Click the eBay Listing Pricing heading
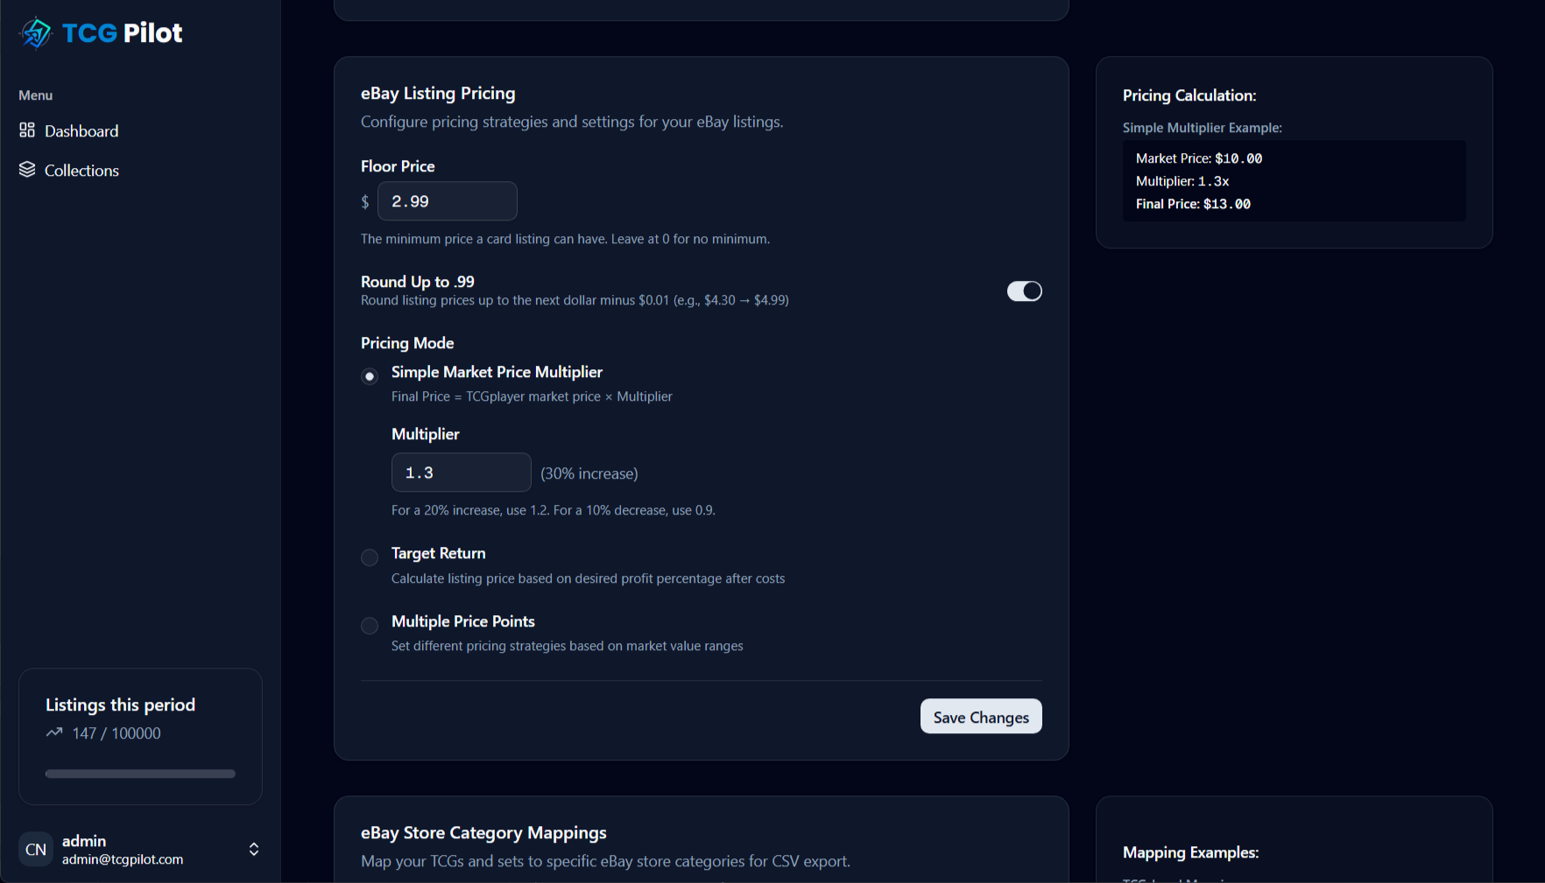This screenshot has height=883, width=1545. pos(438,93)
